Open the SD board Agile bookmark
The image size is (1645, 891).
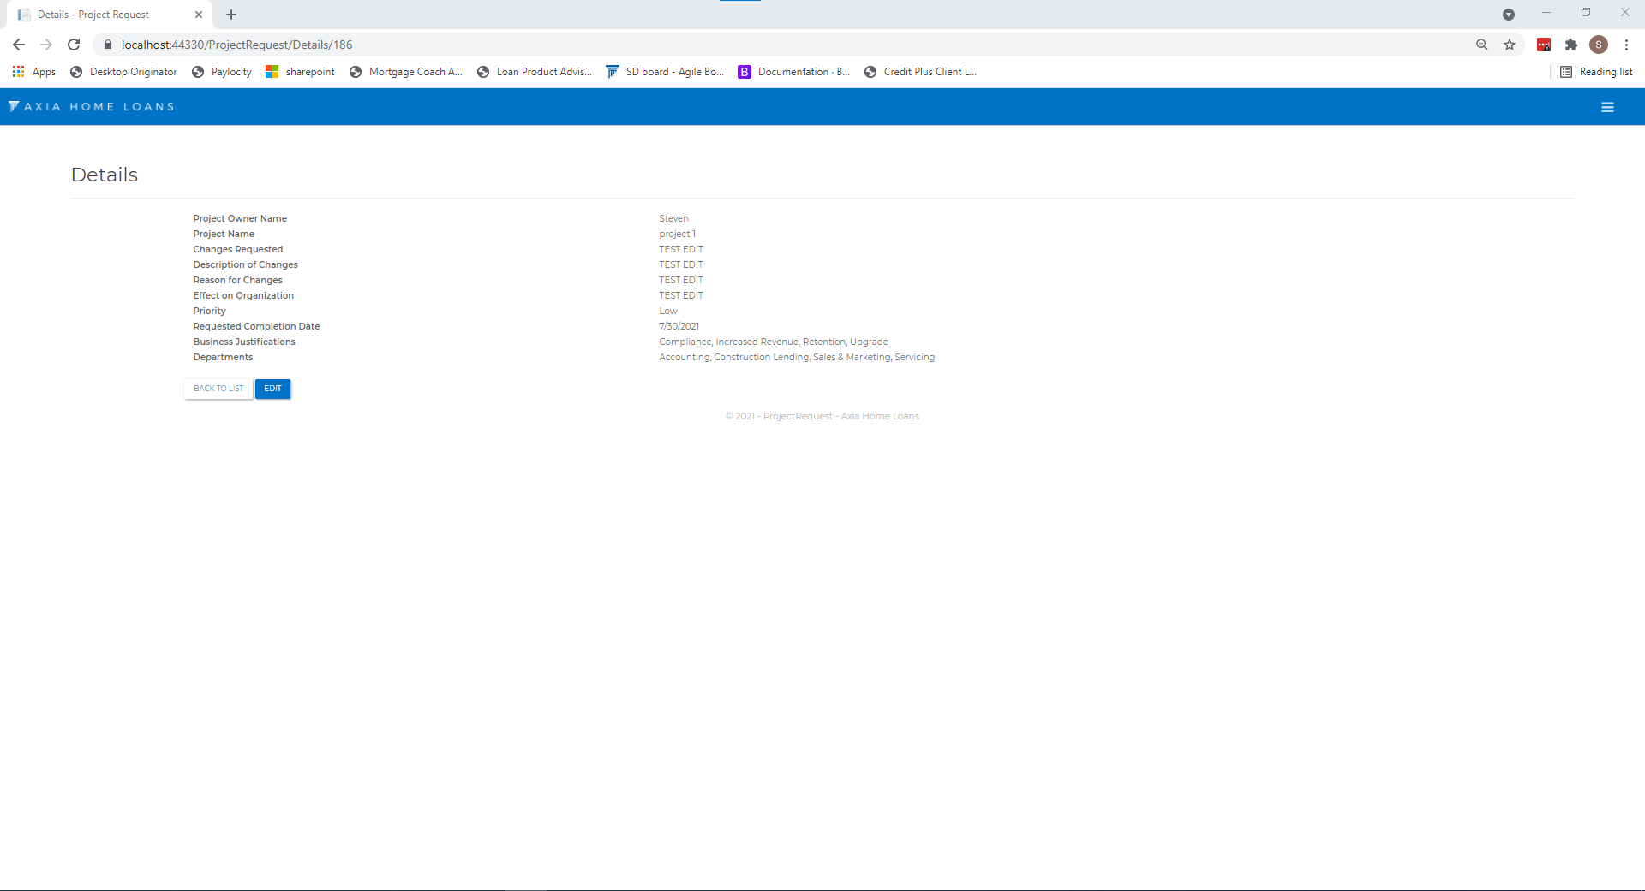(x=665, y=72)
